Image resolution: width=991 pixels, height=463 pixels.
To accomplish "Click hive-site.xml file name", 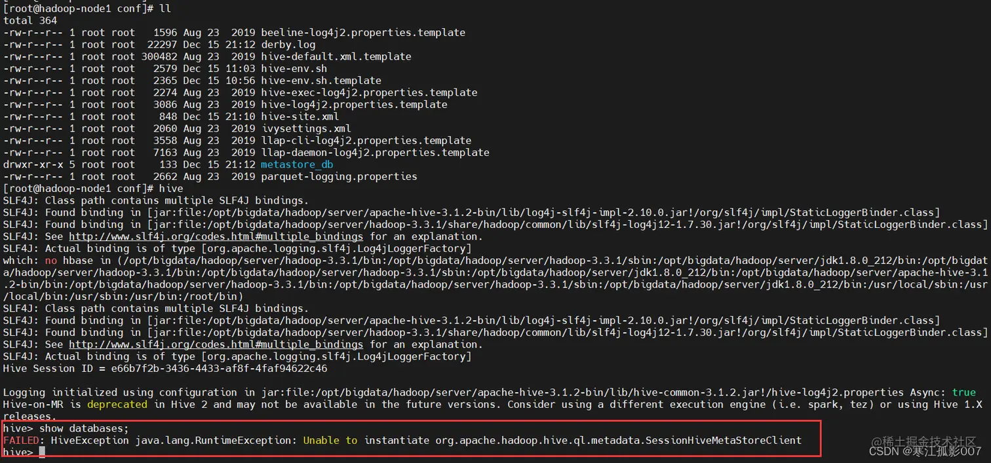I will 300,117.
